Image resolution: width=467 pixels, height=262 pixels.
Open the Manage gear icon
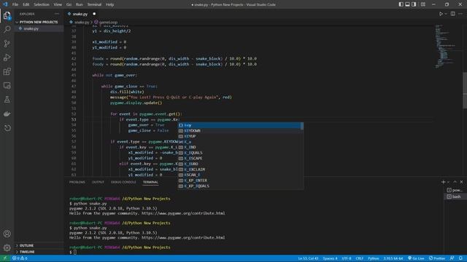click(7, 247)
